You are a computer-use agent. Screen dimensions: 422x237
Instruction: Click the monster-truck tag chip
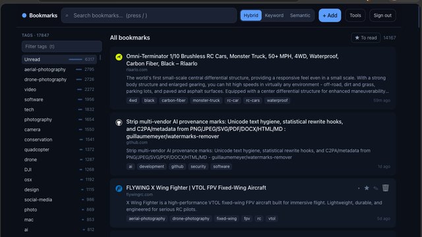click(x=206, y=101)
